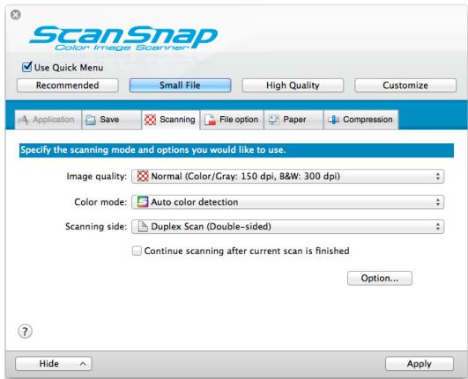Click the Save tab folder icon
Viewport: 468px width, 379px height.
point(91,120)
